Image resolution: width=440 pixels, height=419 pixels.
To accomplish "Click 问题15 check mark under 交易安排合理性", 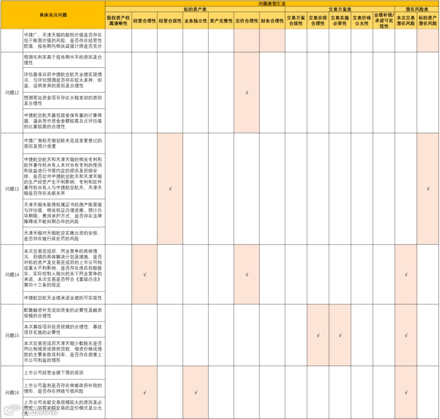I will point(318,335).
